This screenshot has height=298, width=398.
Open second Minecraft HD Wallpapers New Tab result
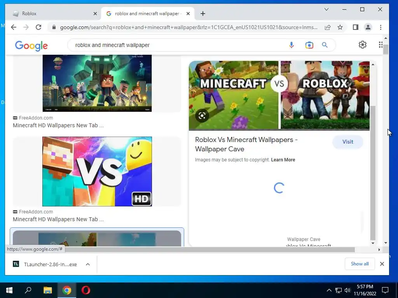(58, 219)
